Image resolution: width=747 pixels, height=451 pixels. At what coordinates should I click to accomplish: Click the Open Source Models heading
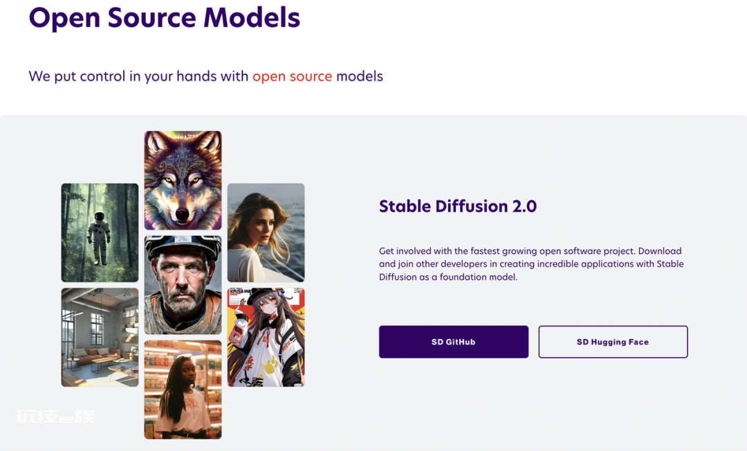(x=164, y=17)
